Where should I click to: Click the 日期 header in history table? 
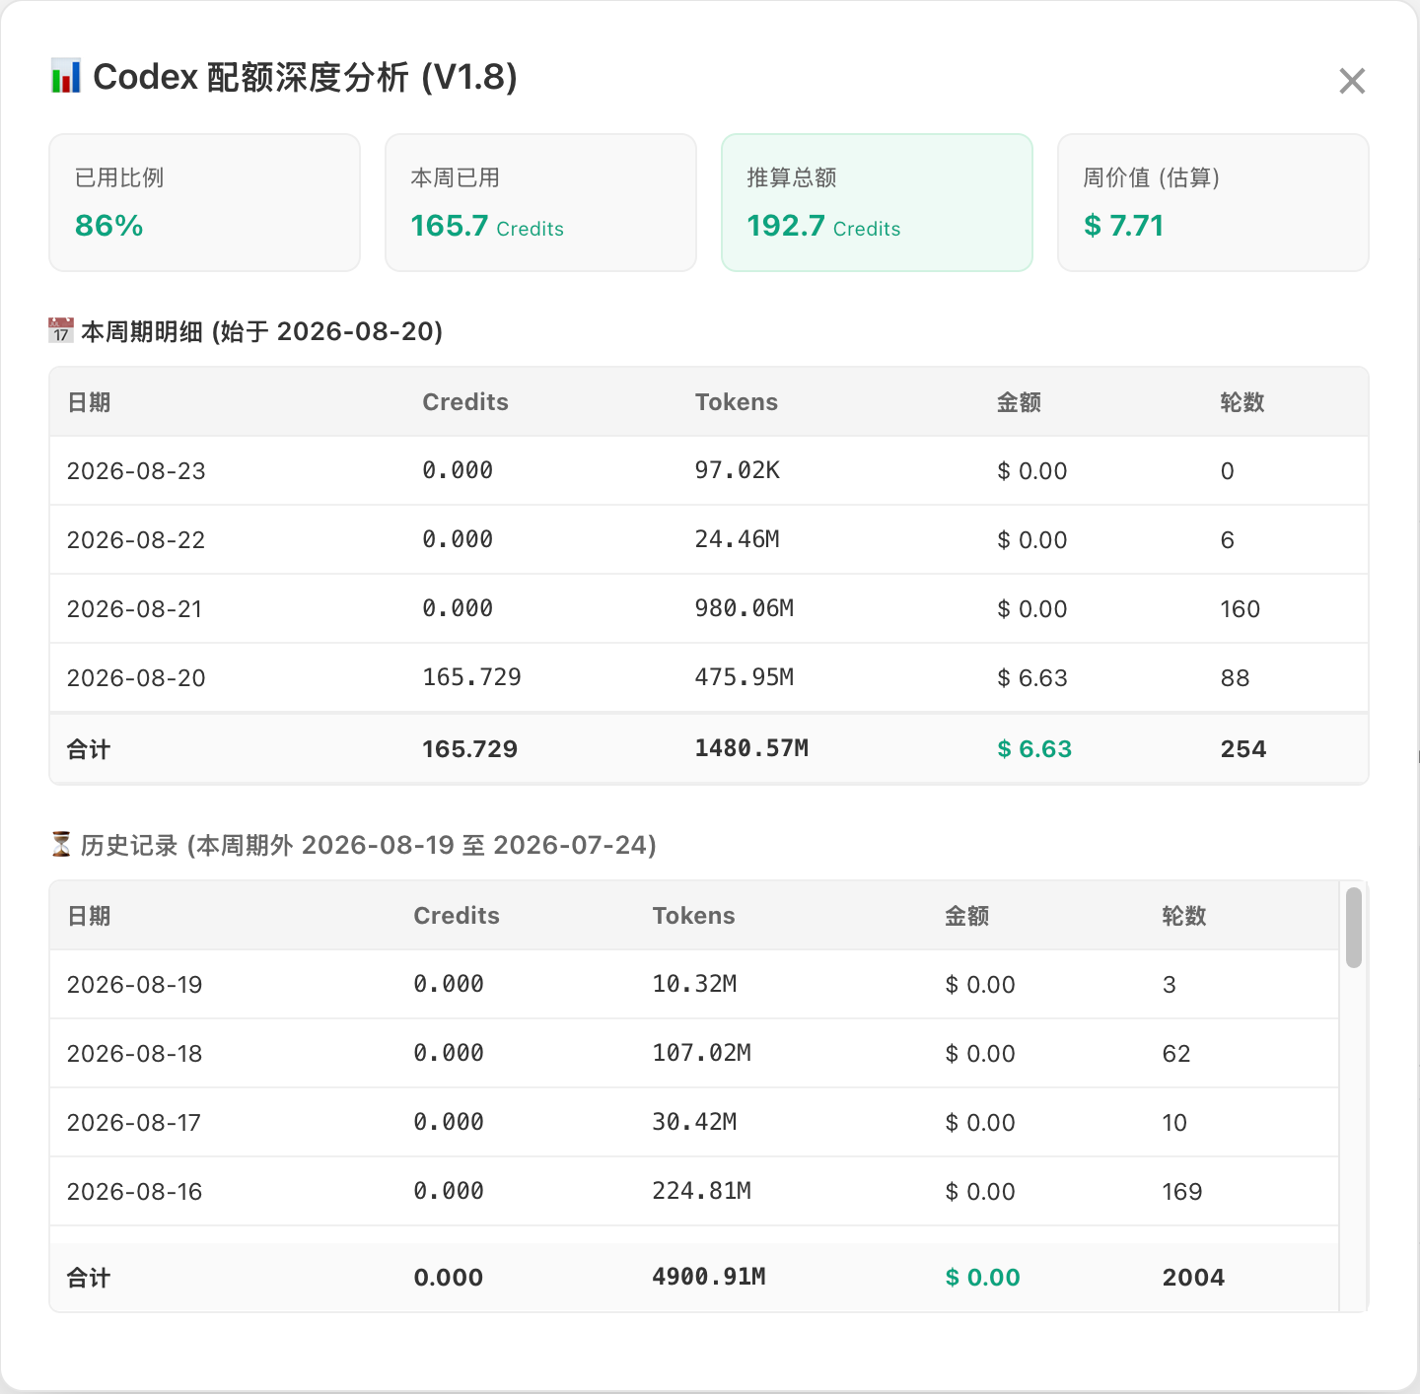coord(89,916)
